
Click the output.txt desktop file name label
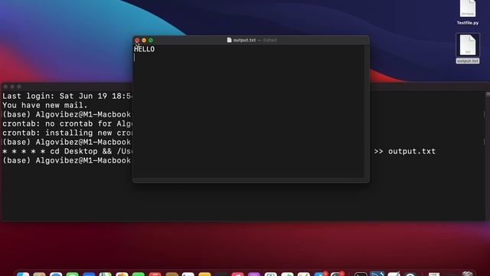tap(468, 61)
